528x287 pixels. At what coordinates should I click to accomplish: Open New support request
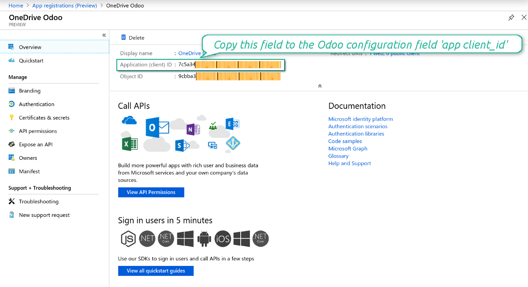pyautogui.click(x=44, y=215)
